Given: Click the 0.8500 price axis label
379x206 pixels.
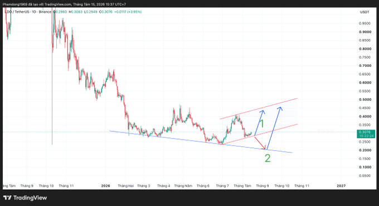Looking at the screenshot, I should [x=365, y=40].
